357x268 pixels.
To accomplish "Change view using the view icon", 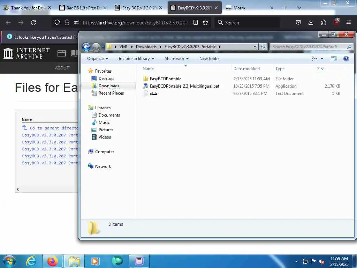I will [314, 59].
